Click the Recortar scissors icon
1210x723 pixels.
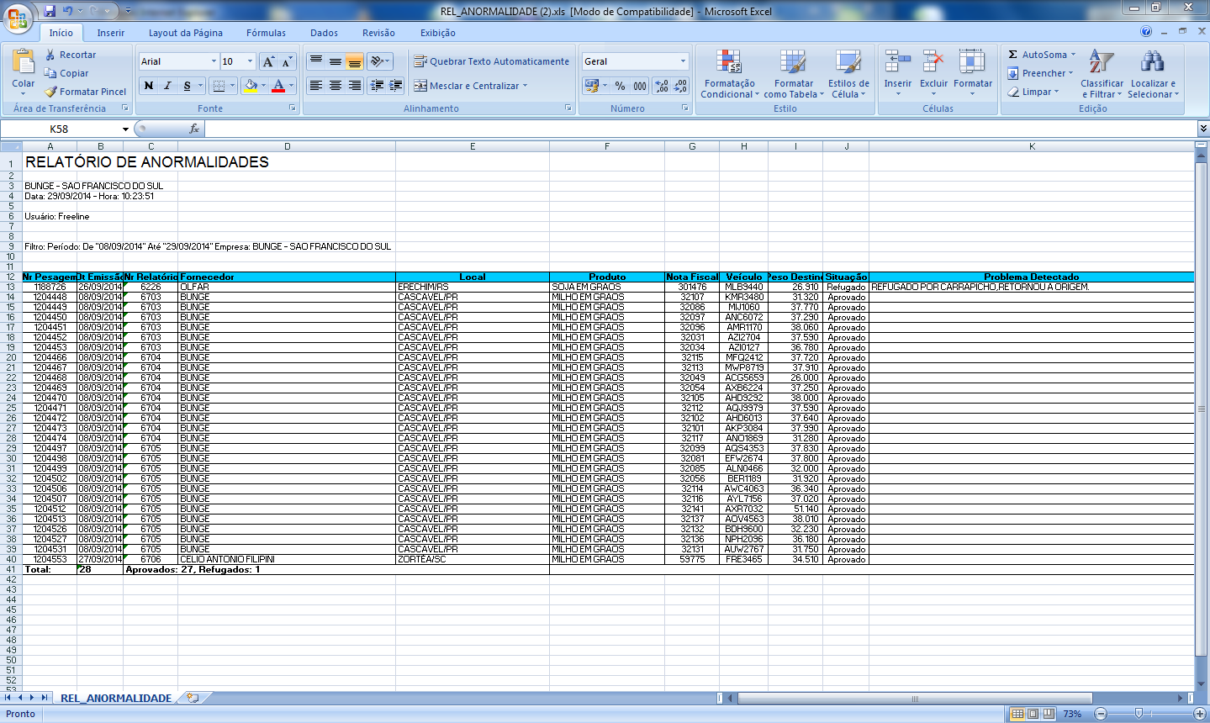coord(50,55)
